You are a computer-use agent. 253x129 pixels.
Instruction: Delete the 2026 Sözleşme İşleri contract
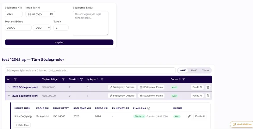point(208,87)
